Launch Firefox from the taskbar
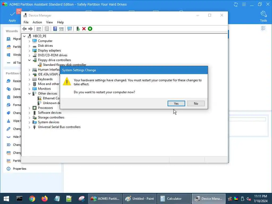Screen dimensions: 272x204 click(45, 199)
